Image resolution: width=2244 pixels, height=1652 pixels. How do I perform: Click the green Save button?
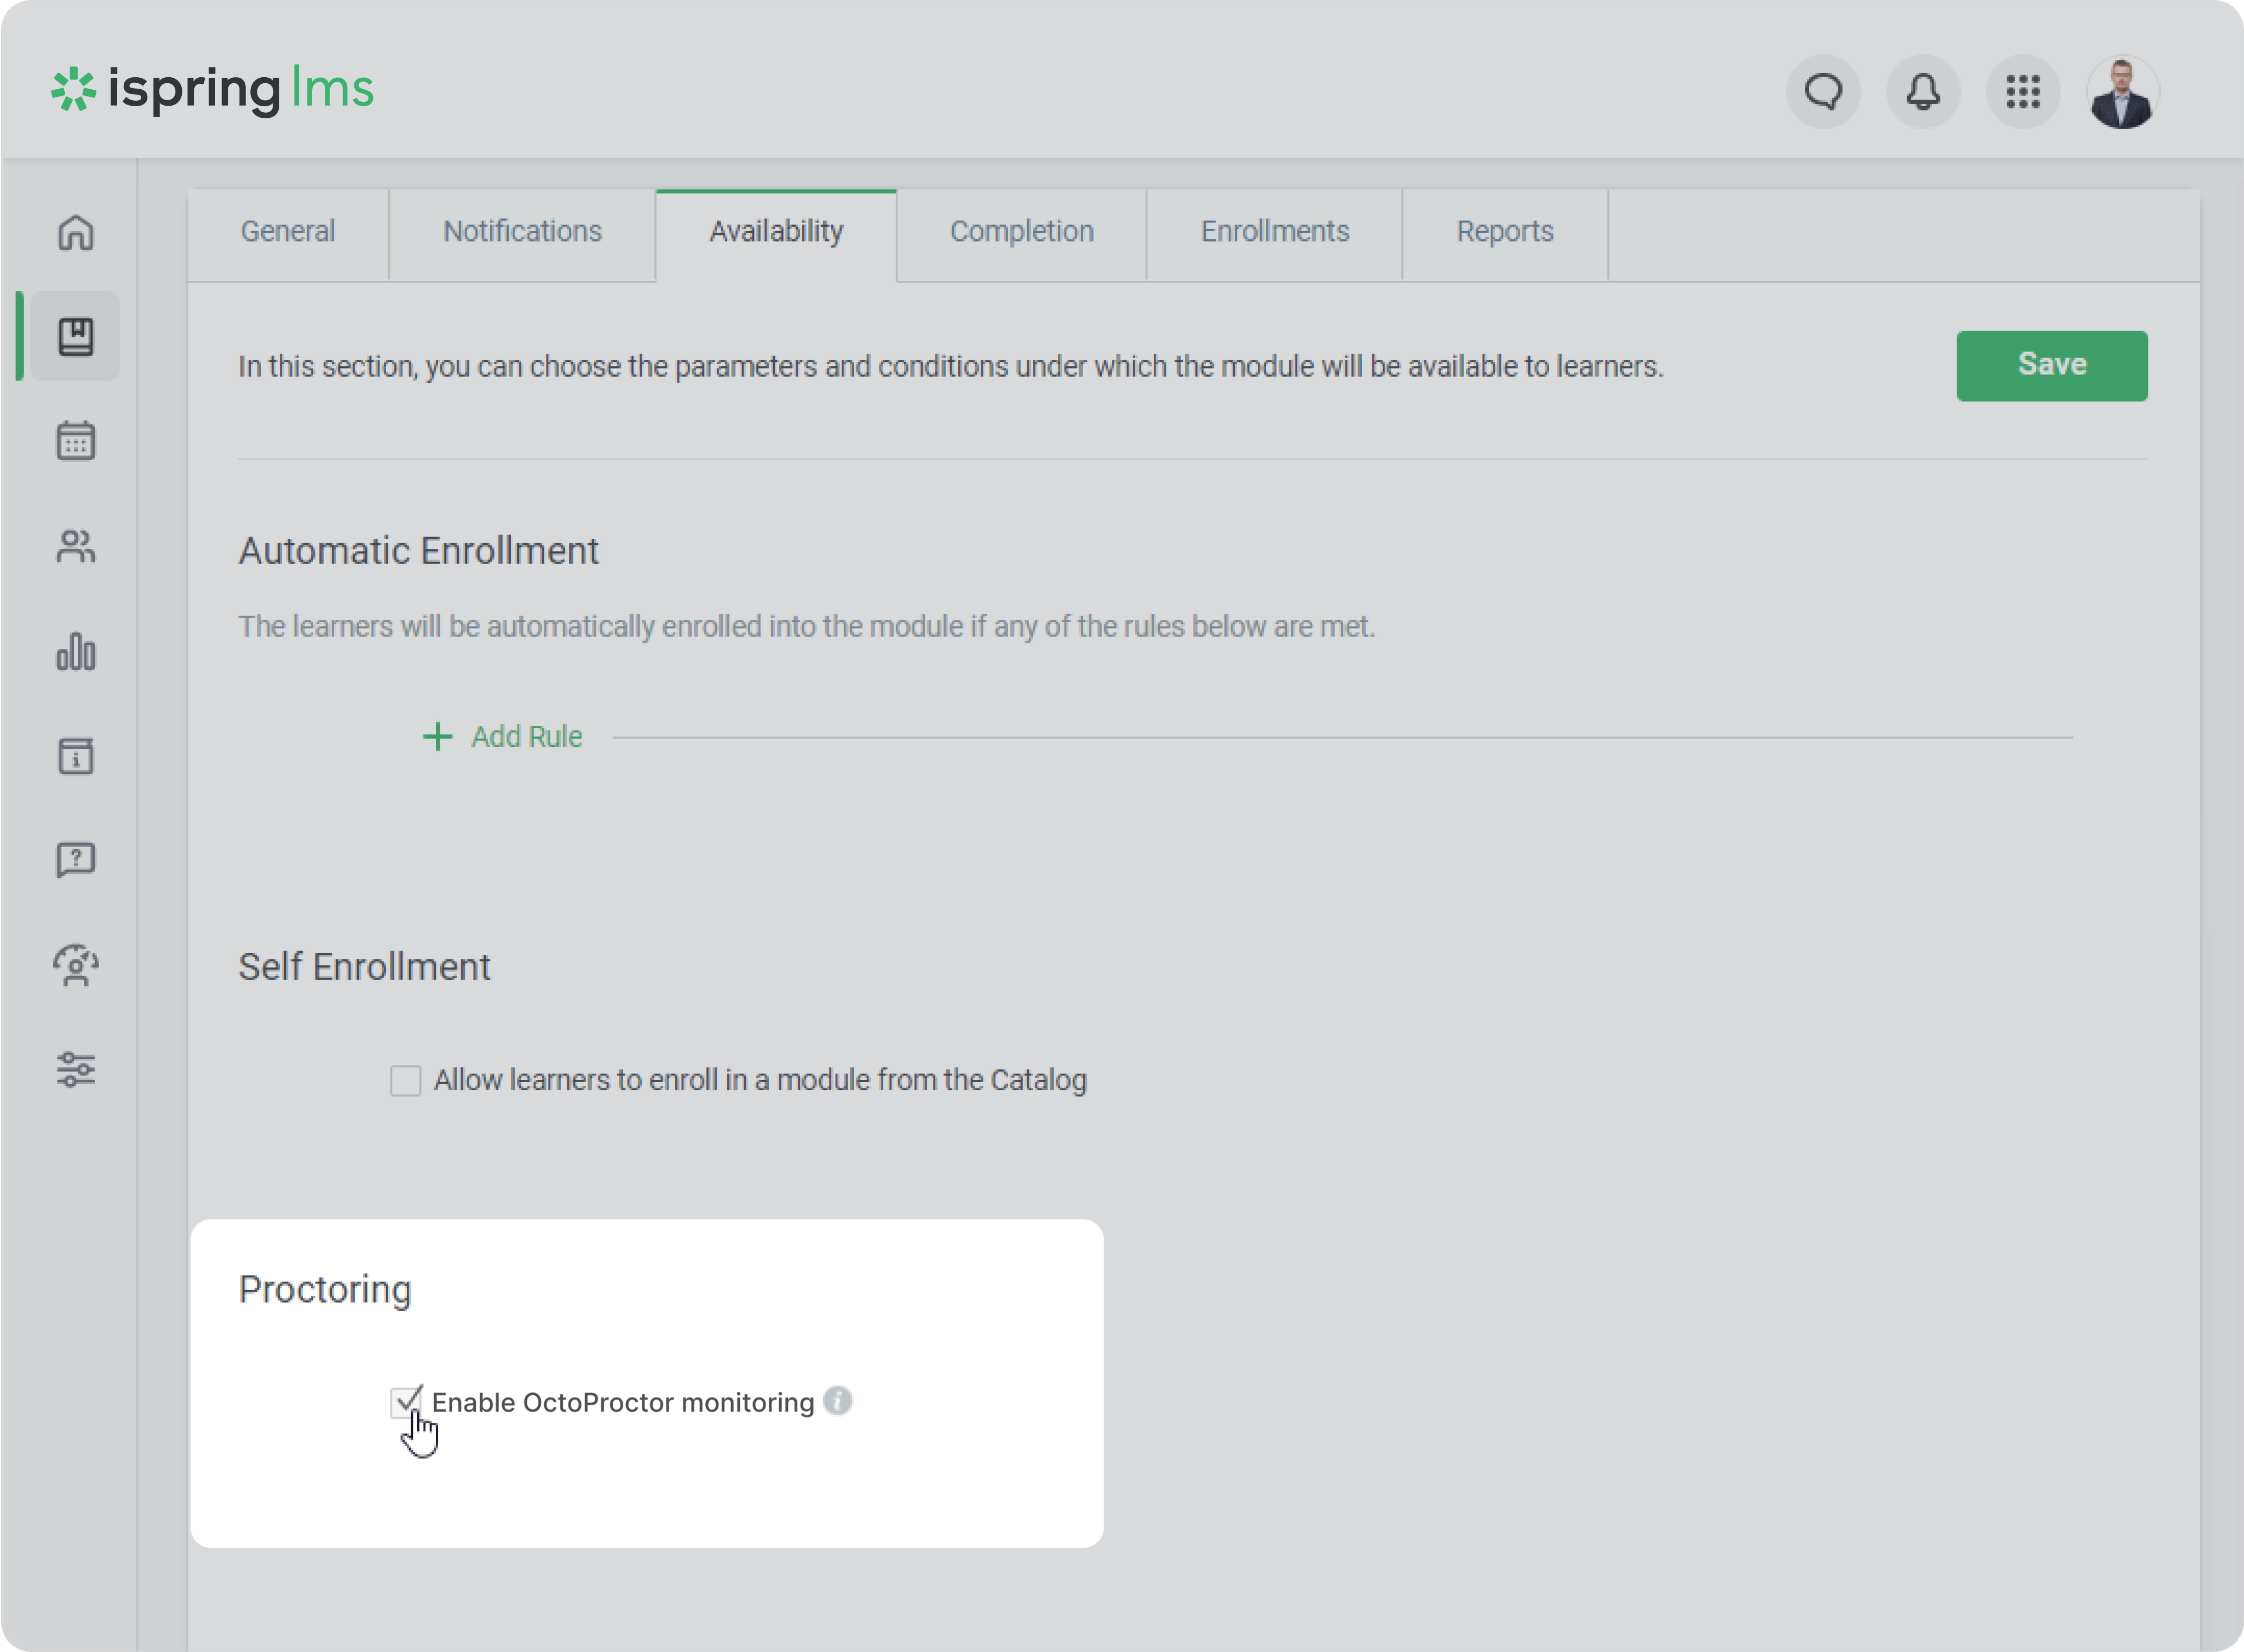tap(2051, 365)
